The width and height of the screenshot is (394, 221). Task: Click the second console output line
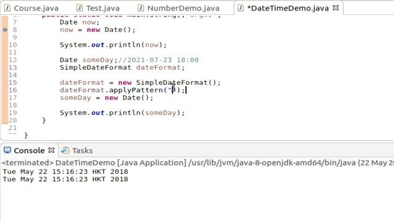(x=65, y=179)
